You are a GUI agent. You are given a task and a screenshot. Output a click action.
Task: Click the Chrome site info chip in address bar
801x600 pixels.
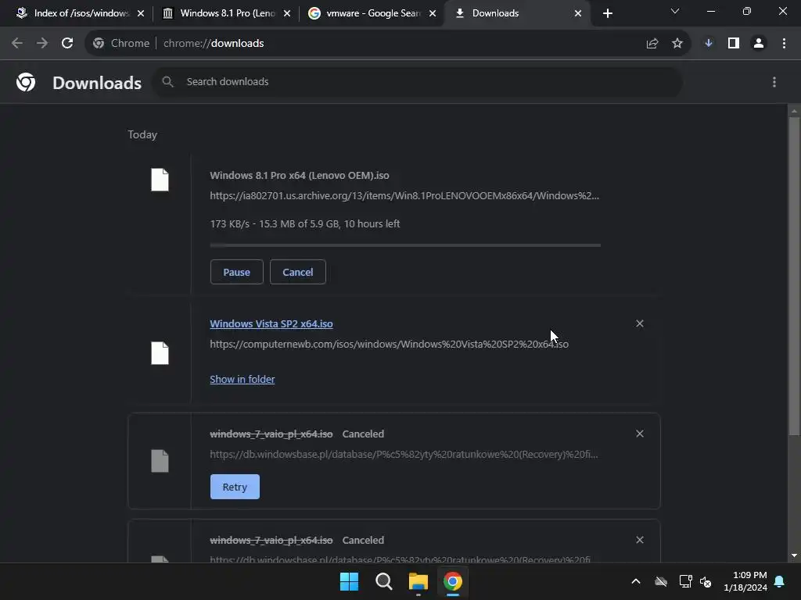(121, 44)
